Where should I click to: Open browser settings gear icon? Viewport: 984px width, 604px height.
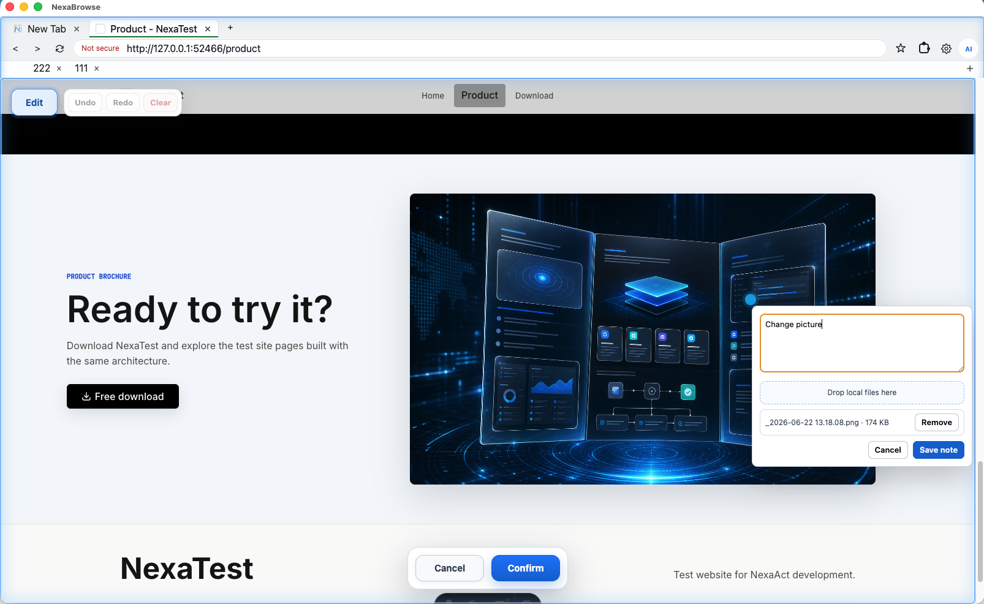(946, 48)
